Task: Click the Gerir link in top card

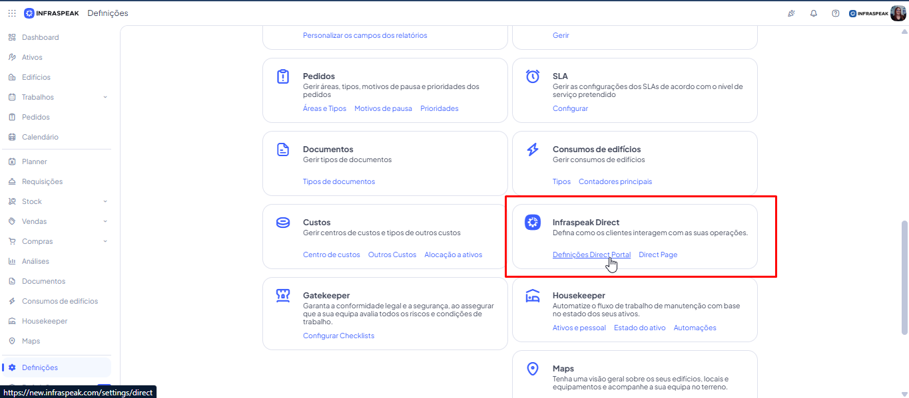Action: coord(561,35)
